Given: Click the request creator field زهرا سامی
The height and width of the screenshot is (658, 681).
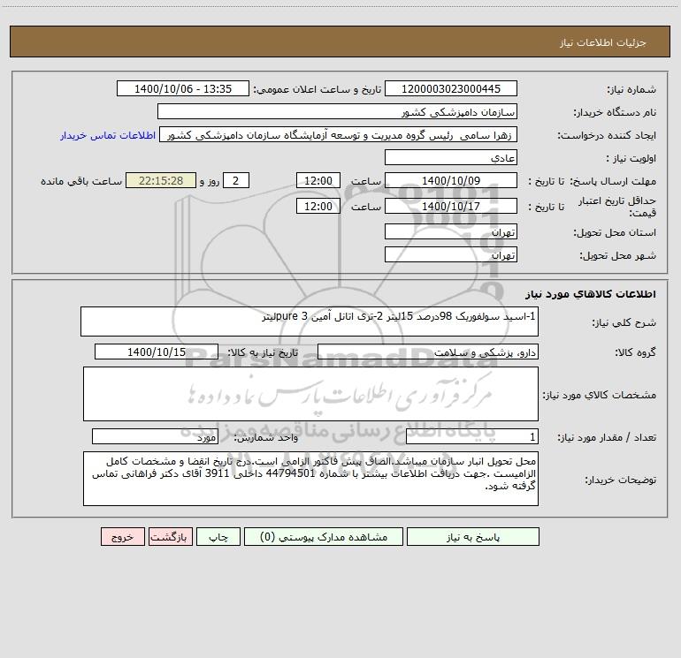Looking at the screenshot, I should (x=339, y=134).
